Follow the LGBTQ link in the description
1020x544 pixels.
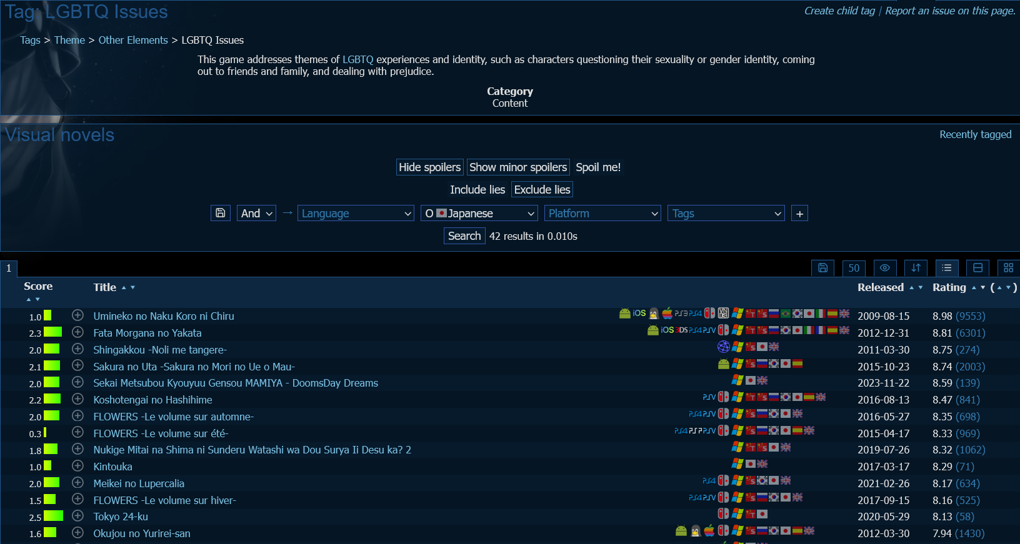357,59
